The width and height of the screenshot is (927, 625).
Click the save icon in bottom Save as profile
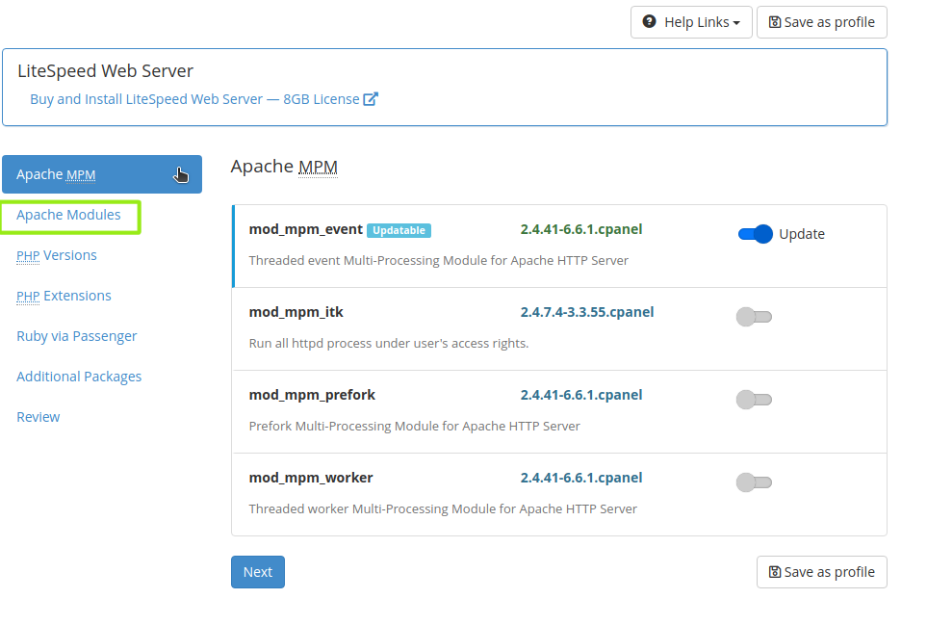point(775,572)
